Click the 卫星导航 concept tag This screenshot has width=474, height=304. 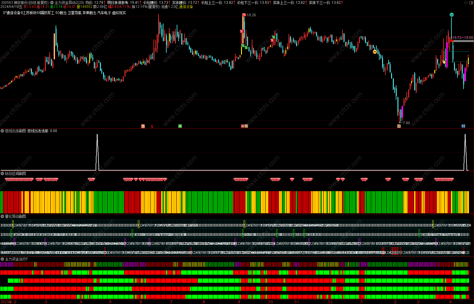[74, 13]
